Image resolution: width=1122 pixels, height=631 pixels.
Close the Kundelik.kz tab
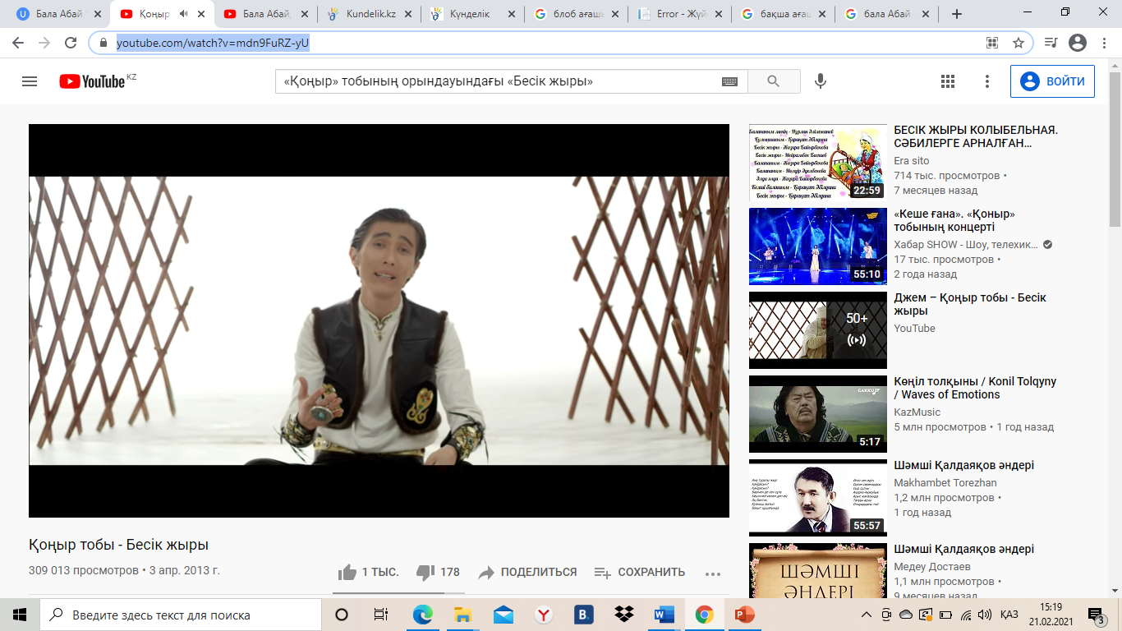tap(407, 14)
